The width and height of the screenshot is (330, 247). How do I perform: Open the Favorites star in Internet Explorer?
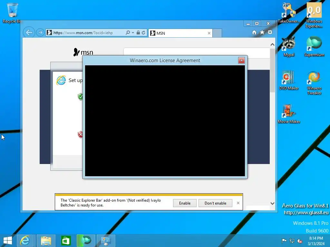pyautogui.click(x=262, y=32)
